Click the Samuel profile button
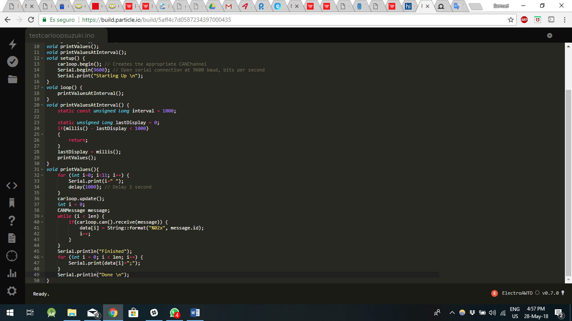Image resolution: width=572 pixels, height=321 pixels. pos(501,6)
